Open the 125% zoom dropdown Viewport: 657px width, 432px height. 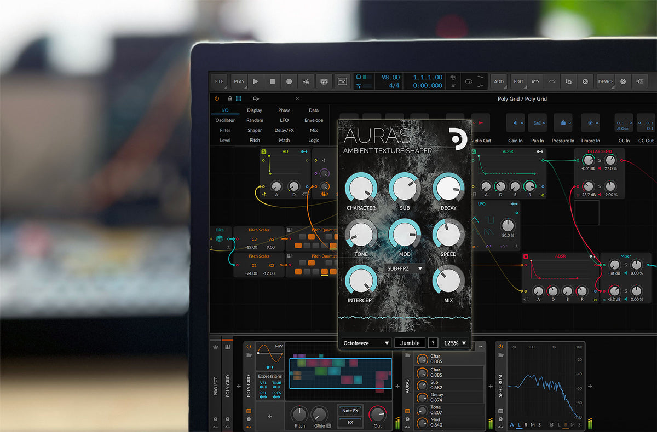456,343
